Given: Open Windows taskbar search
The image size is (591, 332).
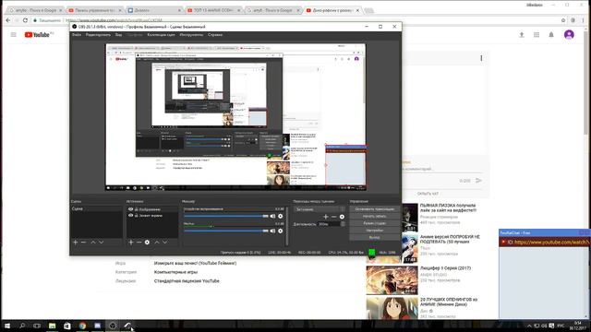Looking at the screenshot, I should click(x=22, y=326).
